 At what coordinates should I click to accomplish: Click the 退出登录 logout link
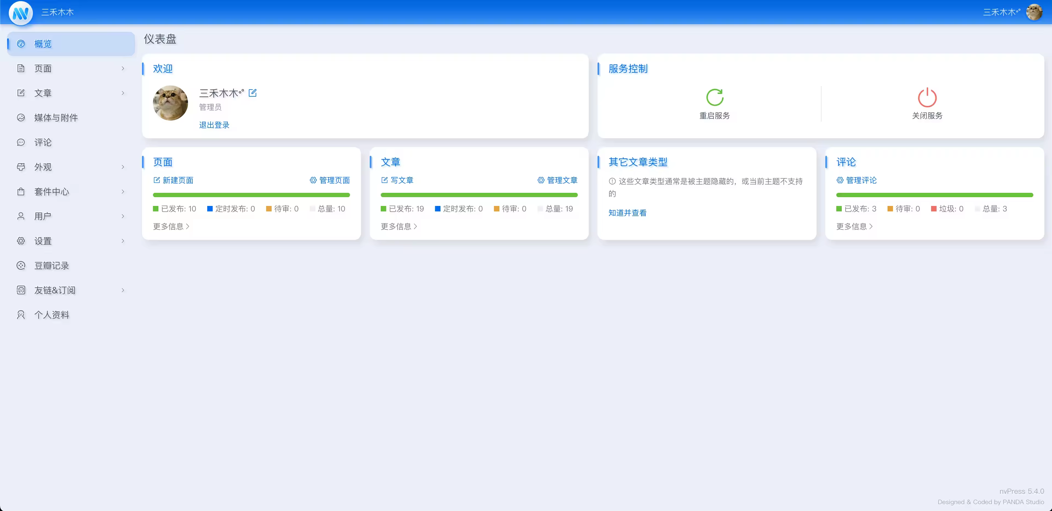tap(214, 125)
